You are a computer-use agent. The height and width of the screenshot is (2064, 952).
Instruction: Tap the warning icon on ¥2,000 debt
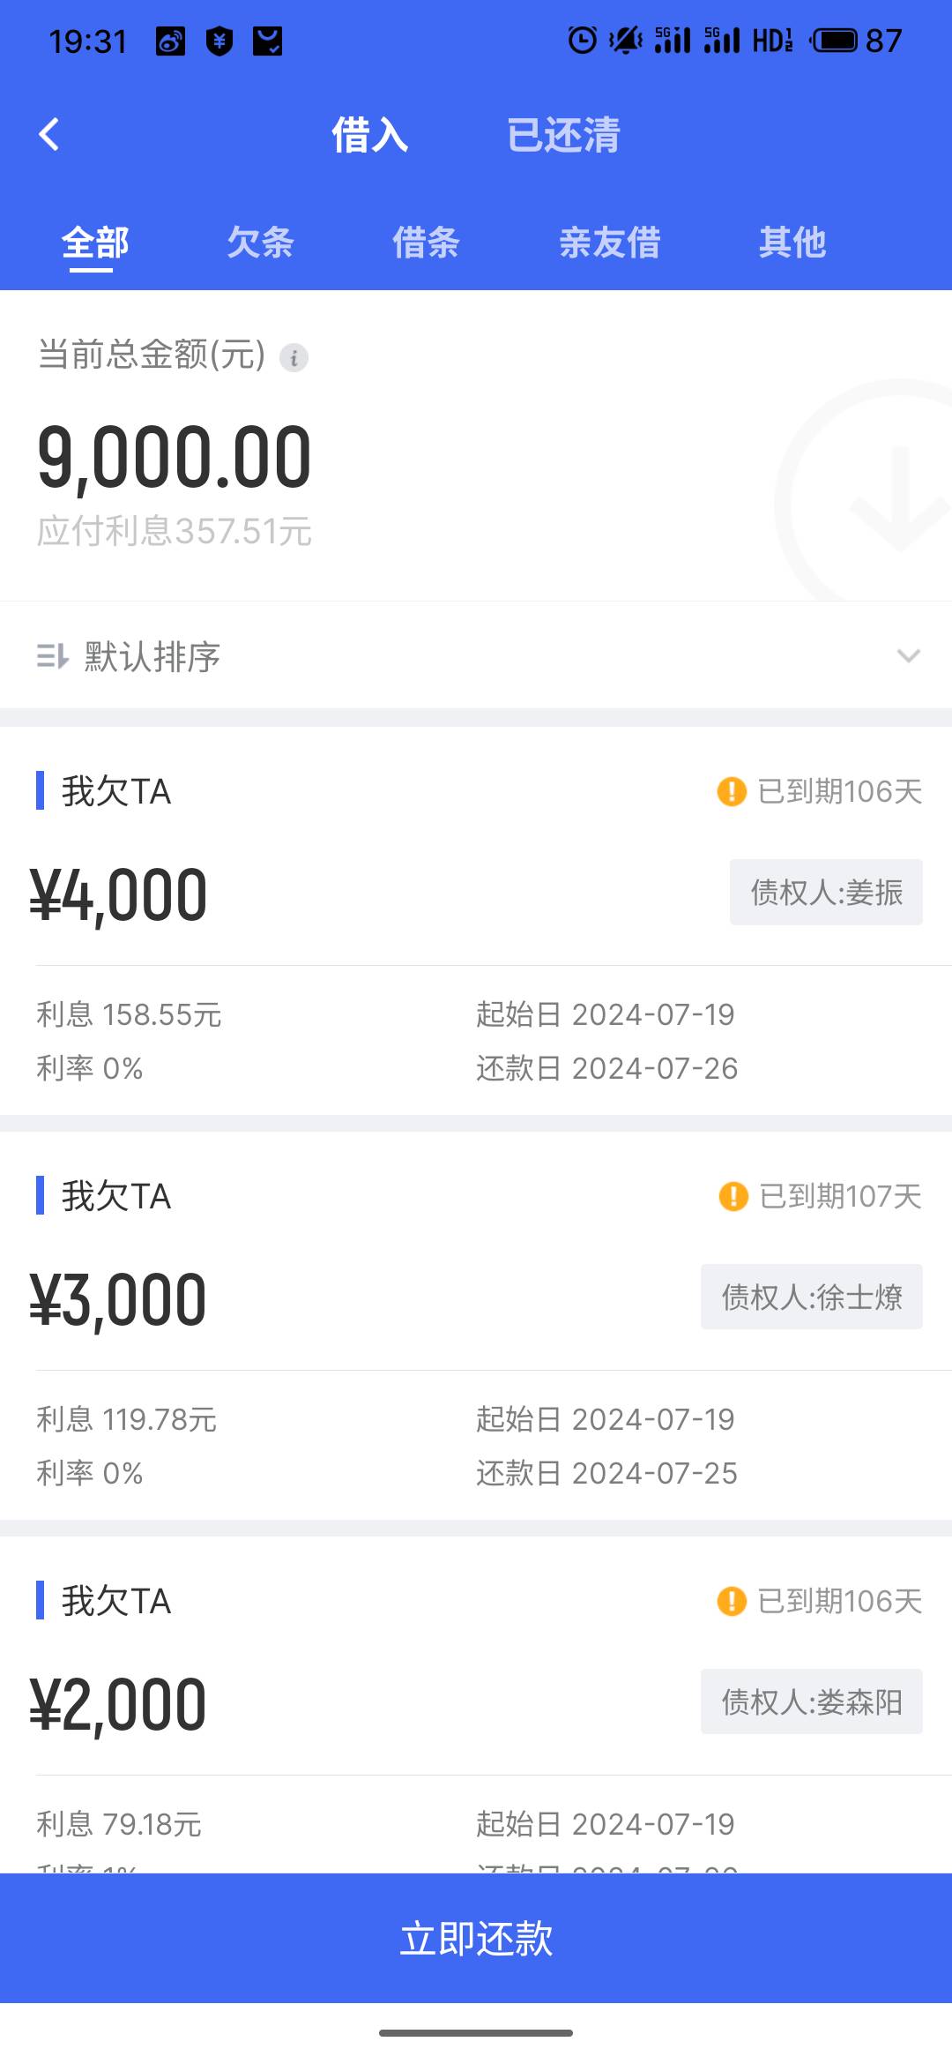(x=732, y=1601)
